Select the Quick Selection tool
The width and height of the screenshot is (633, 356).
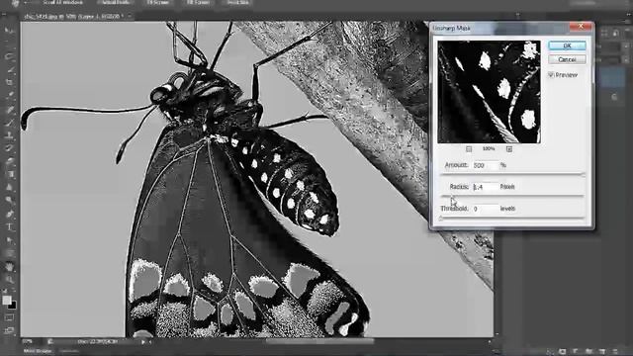click(x=9, y=69)
